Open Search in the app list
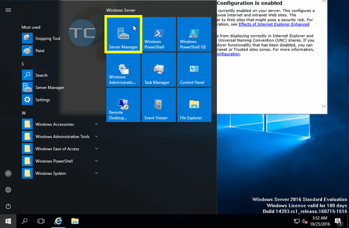The height and width of the screenshot is (228, 349). [x=61, y=75]
